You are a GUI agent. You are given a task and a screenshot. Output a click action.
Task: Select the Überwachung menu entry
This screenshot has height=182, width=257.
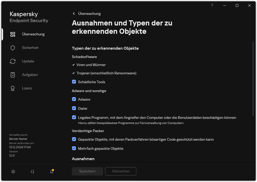(33, 34)
